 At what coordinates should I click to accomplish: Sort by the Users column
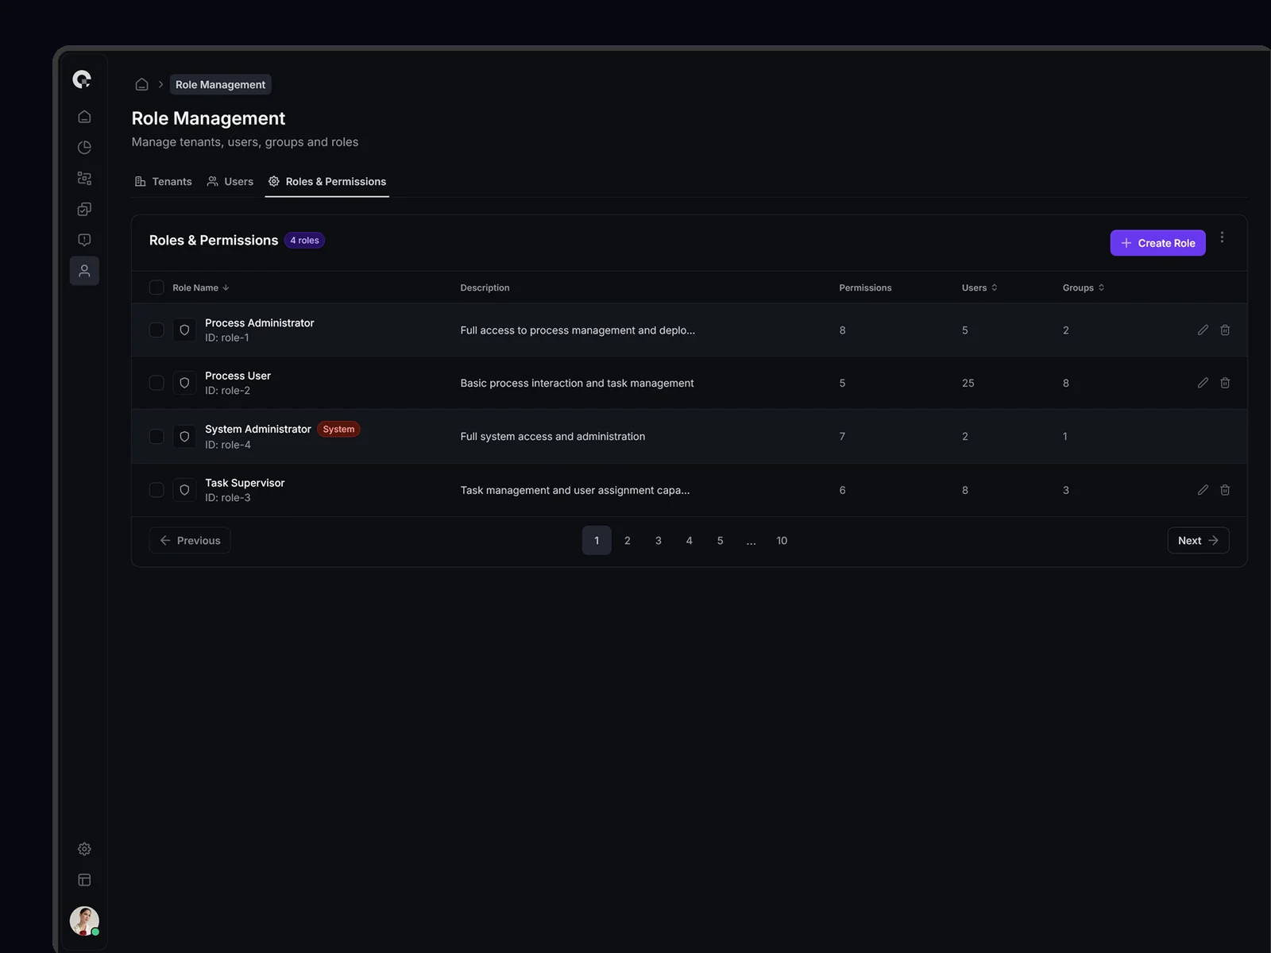[979, 287]
